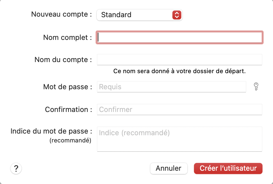Click Créer l'utilisateur button
The width and height of the screenshot is (273, 184).
coord(228,168)
